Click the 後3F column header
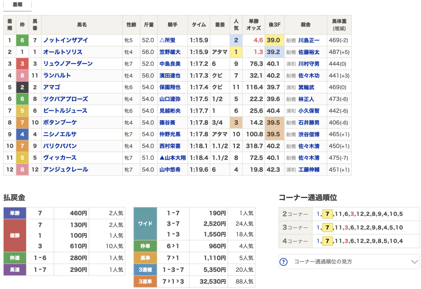Viewport: 421px width, 289px height. click(274, 25)
